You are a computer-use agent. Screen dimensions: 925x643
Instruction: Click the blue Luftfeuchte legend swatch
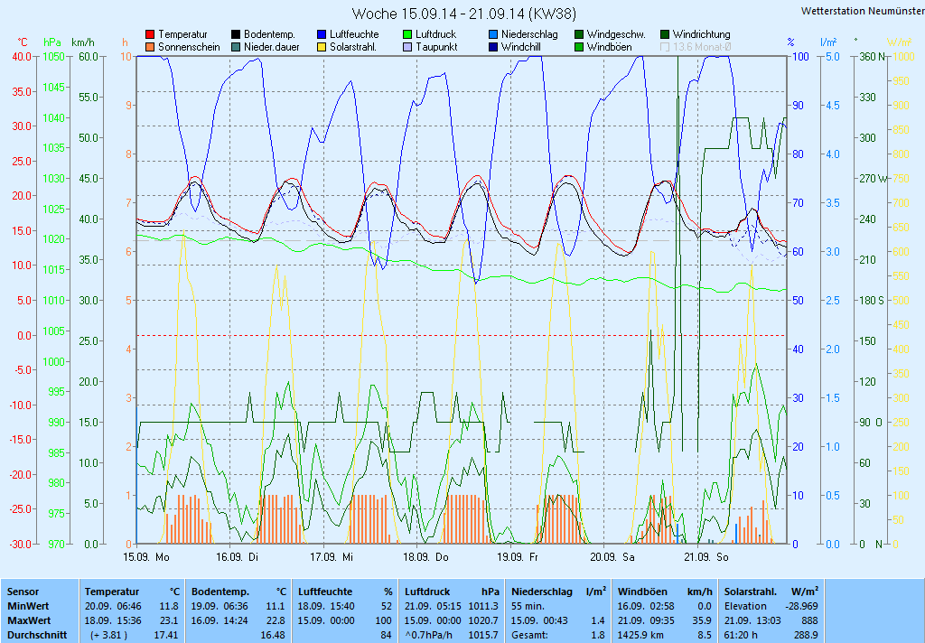coord(322,34)
